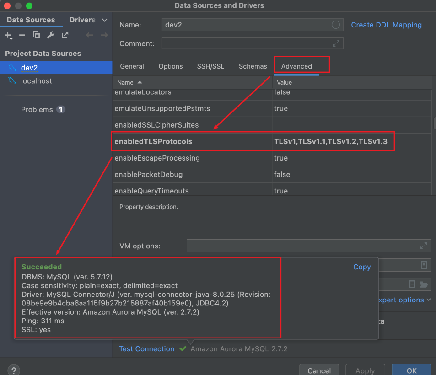436x375 pixels.
Task: Open the Schemas tab
Action: click(x=253, y=66)
